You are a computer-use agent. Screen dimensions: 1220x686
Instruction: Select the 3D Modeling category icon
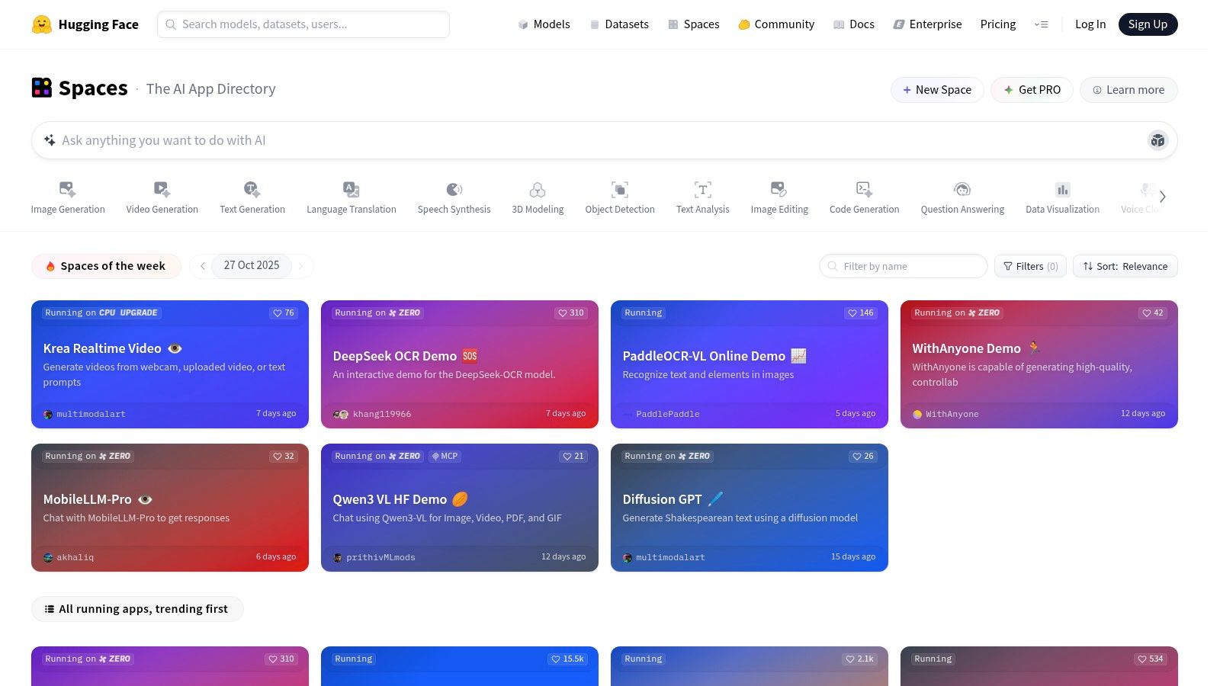[x=538, y=189]
